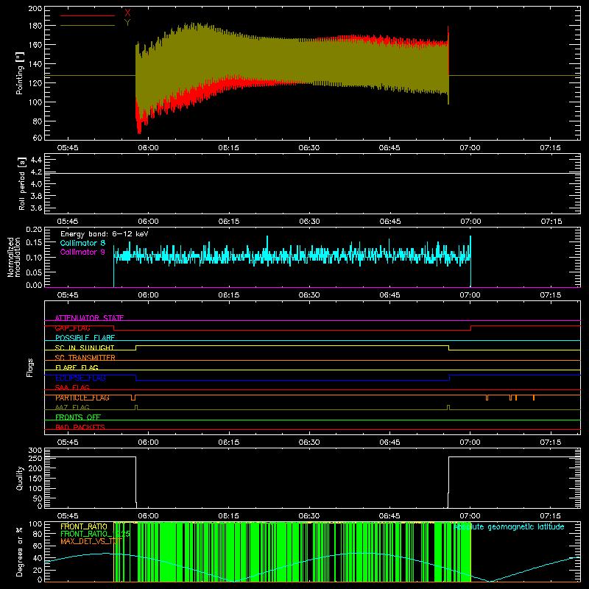Click 06:15 time label under modulation plot

tap(229, 295)
